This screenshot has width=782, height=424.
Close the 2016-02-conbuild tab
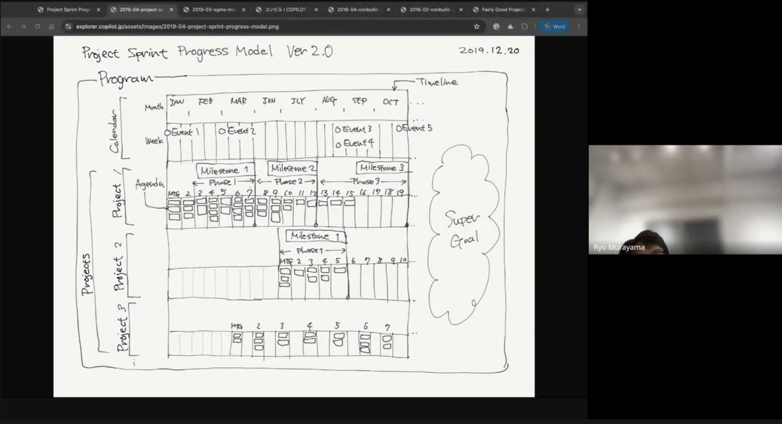coord(461,10)
